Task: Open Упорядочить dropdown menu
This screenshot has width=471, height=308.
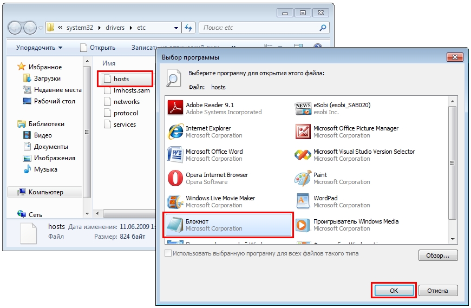Action: 39,48
